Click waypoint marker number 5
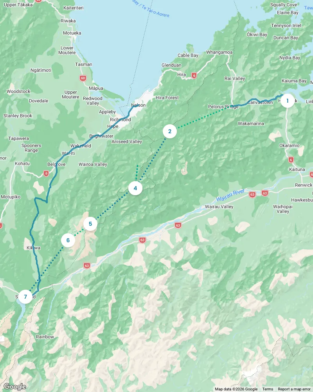The width and height of the screenshot is (313, 392). pyautogui.click(x=90, y=224)
